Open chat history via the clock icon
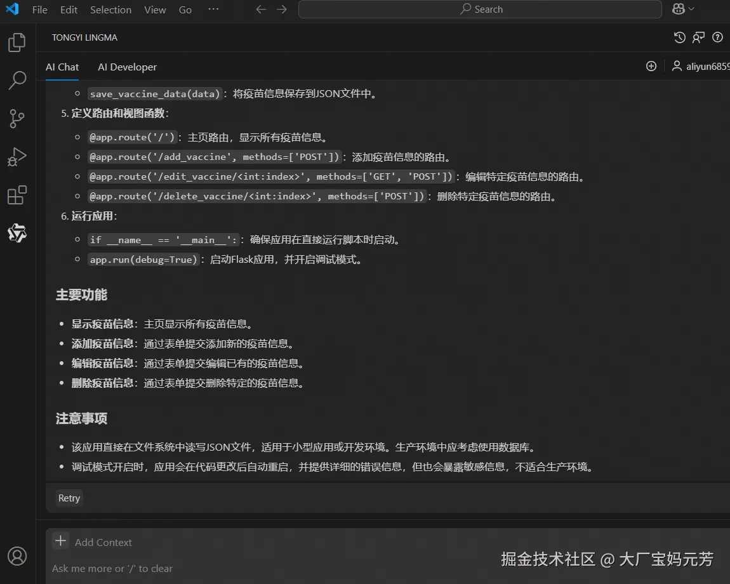The width and height of the screenshot is (730, 584). [679, 37]
